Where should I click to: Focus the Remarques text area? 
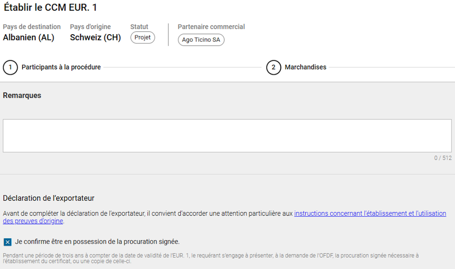pyautogui.click(x=227, y=136)
